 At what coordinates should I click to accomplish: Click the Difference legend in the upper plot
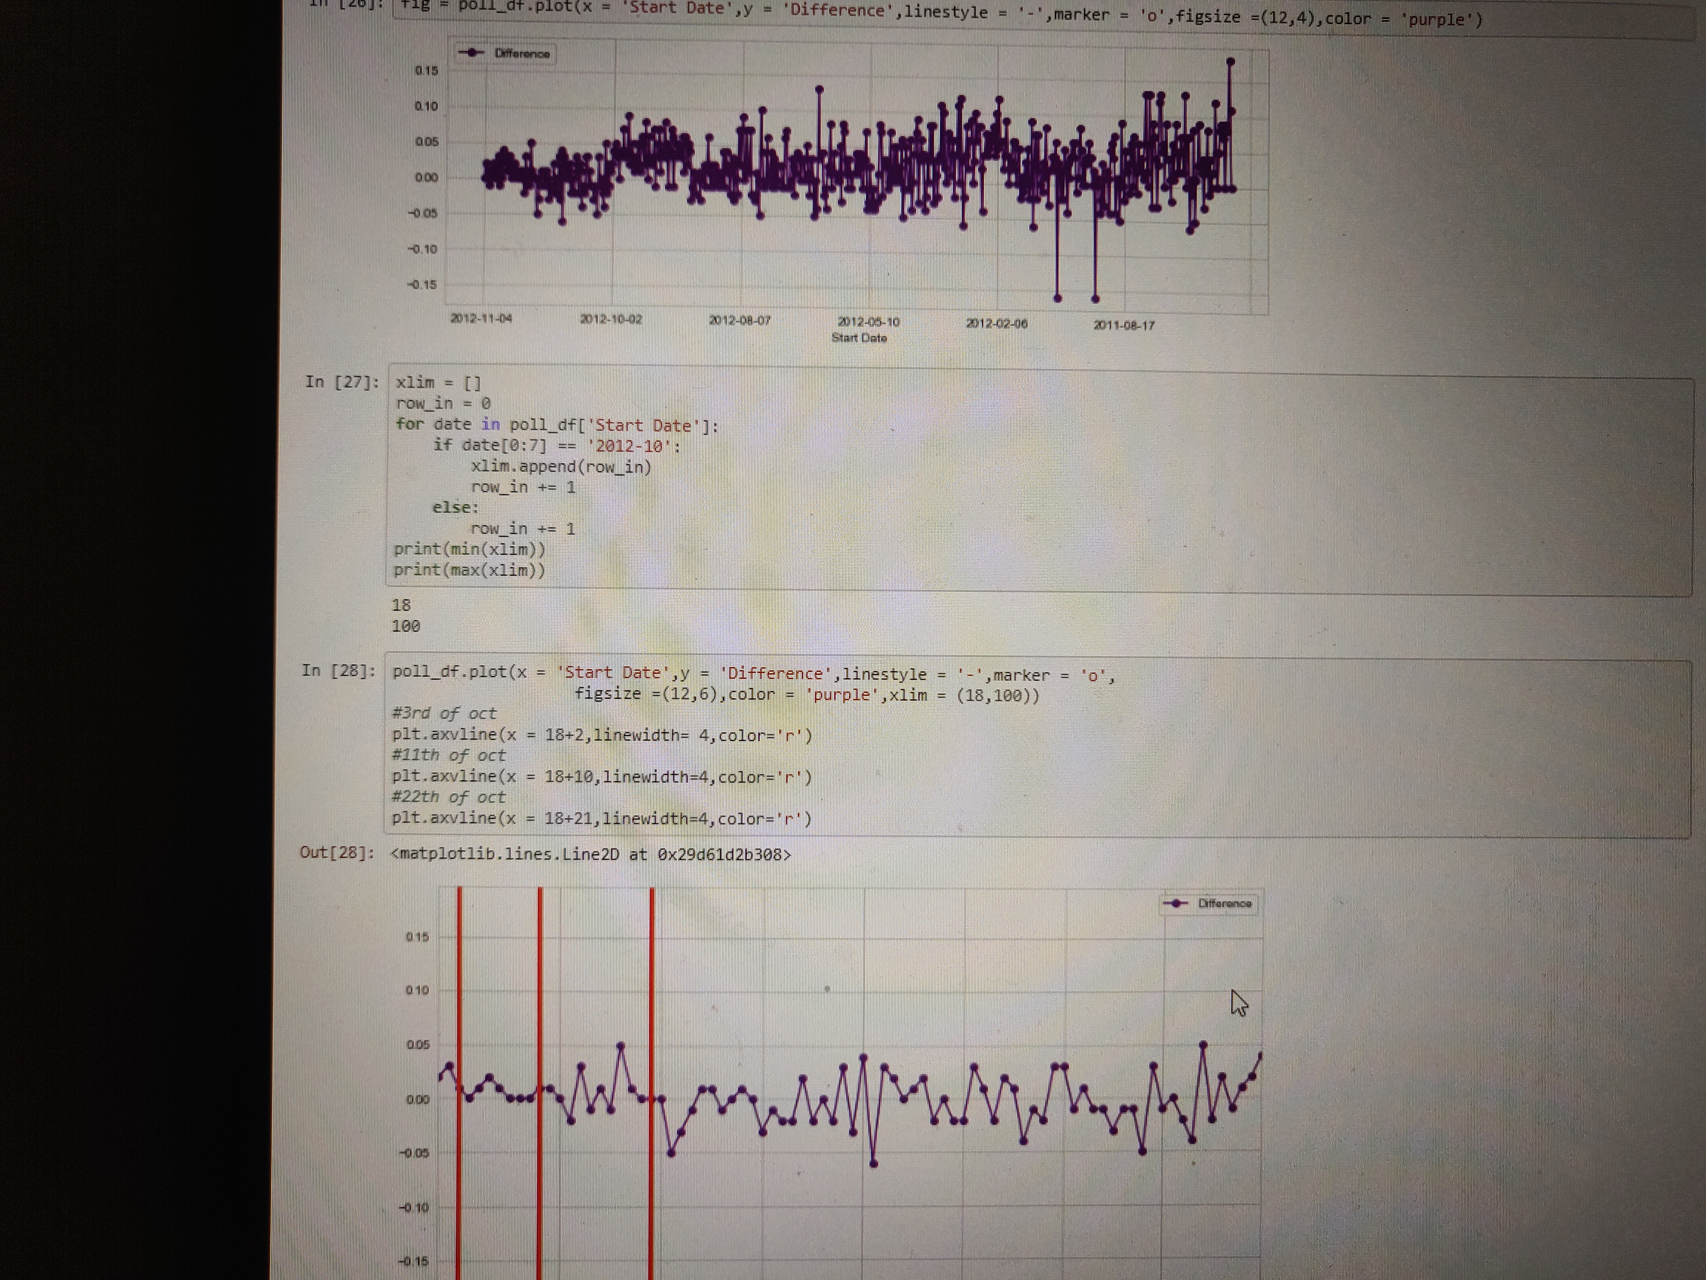505,53
